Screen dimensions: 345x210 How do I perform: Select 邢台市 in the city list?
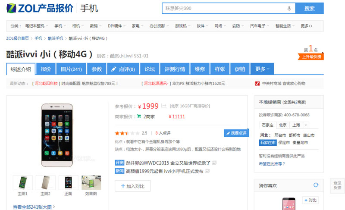(280, 135)
